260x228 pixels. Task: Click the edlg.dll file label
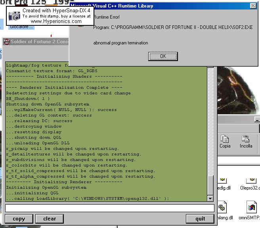pos(224,188)
